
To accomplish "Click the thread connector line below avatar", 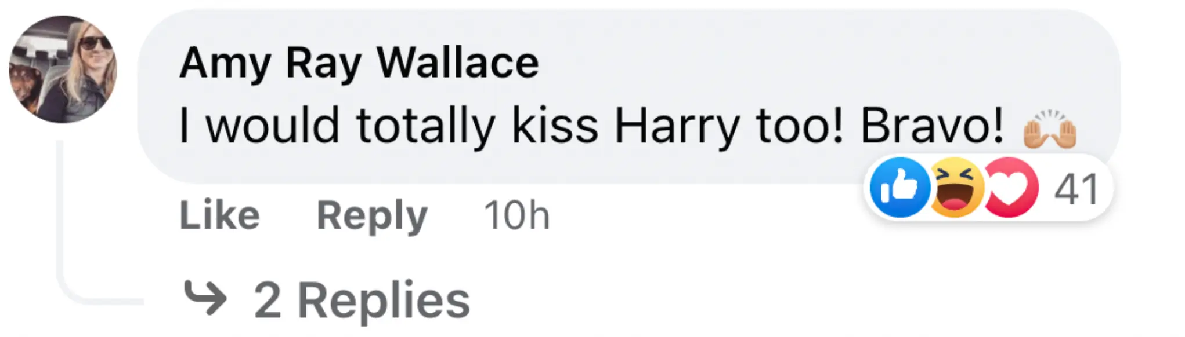I will (x=60, y=220).
